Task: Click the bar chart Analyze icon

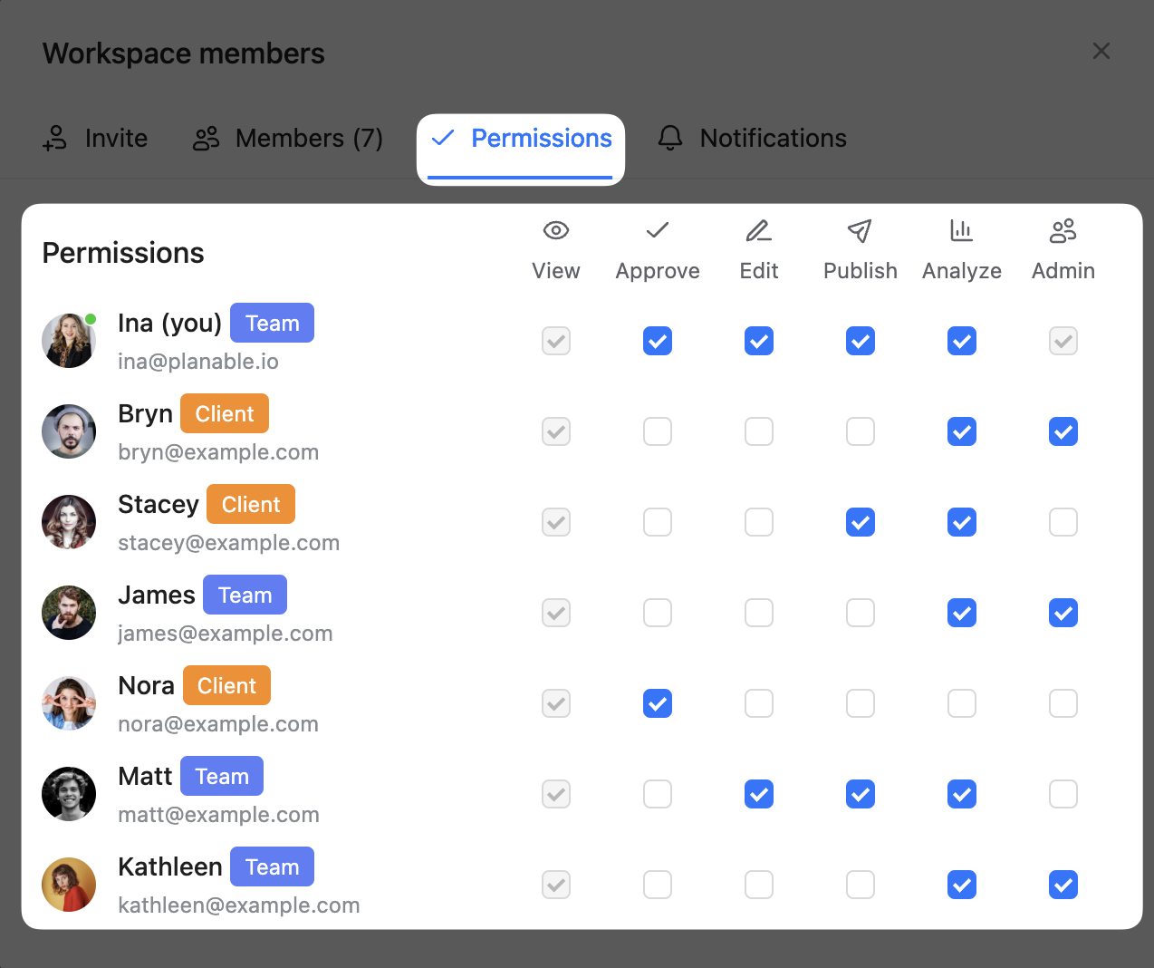Action: tap(961, 231)
